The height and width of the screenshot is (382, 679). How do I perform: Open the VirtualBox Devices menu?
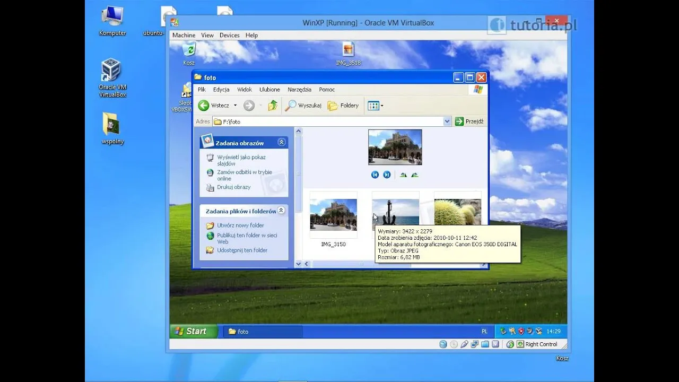pos(229,35)
